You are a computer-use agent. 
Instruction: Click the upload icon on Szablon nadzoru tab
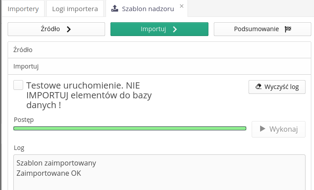tap(114, 8)
